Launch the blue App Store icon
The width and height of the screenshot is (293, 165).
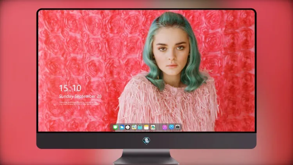[x=172, y=127]
